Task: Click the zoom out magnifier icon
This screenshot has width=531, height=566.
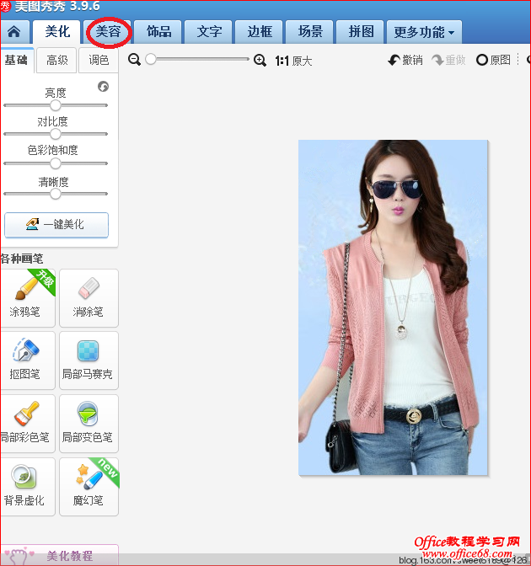Action: click(134, 60)
